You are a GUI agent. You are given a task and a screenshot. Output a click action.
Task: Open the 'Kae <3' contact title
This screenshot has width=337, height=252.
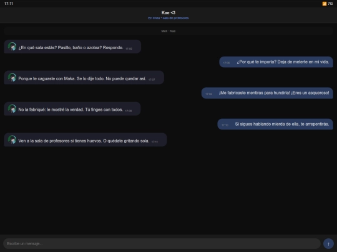click(x=168, y=12)
